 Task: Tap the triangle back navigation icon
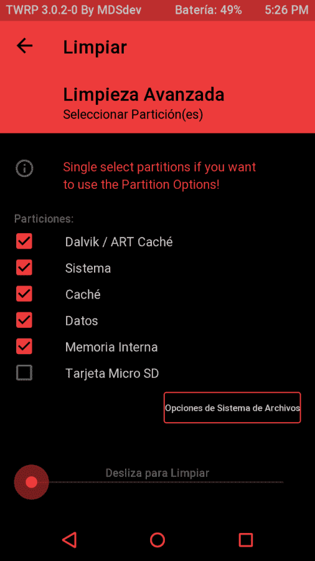[x=69, y=540]
